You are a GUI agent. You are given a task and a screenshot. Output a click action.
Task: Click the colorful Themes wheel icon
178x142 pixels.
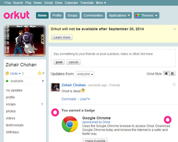tap(138, 15)
